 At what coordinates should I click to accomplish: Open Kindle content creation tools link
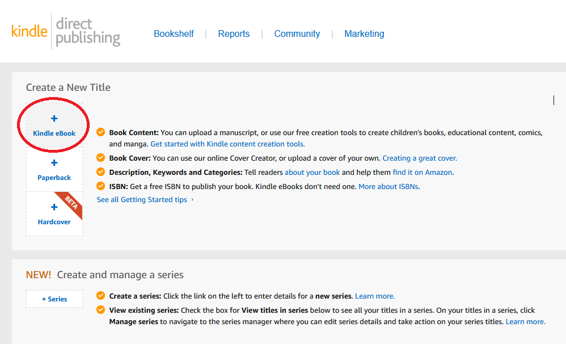click(x=227, y=144)
